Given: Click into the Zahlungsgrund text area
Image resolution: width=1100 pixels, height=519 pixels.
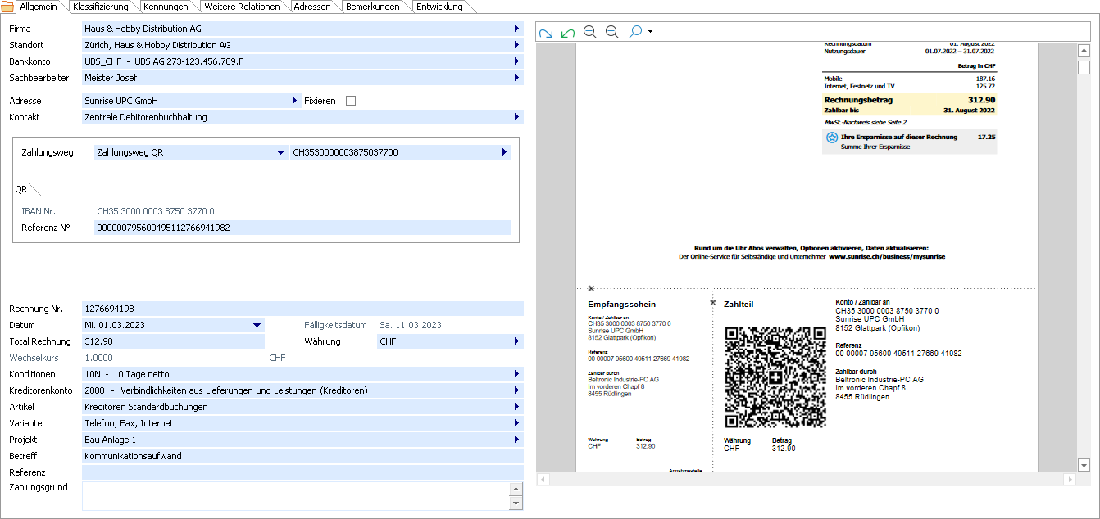Looking at the screenshot, I should (295, 495).
